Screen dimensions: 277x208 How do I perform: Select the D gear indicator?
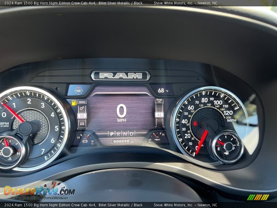pos(132,134)
